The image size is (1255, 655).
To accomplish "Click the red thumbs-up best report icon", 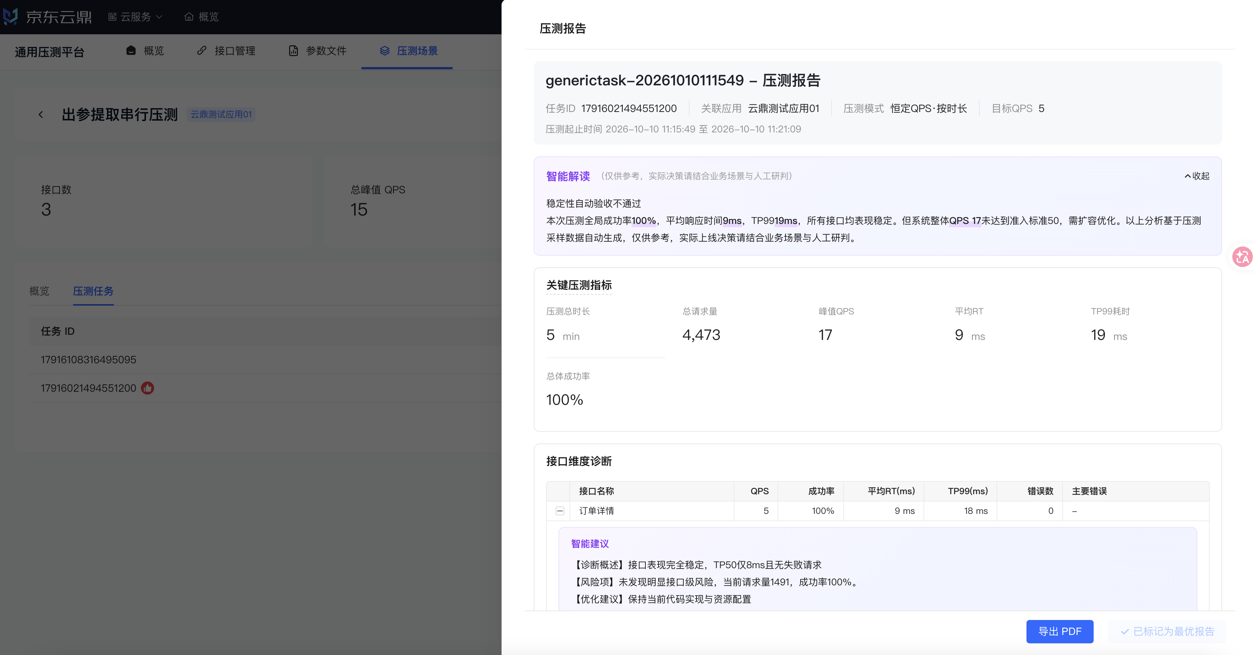I will [147, 388].
